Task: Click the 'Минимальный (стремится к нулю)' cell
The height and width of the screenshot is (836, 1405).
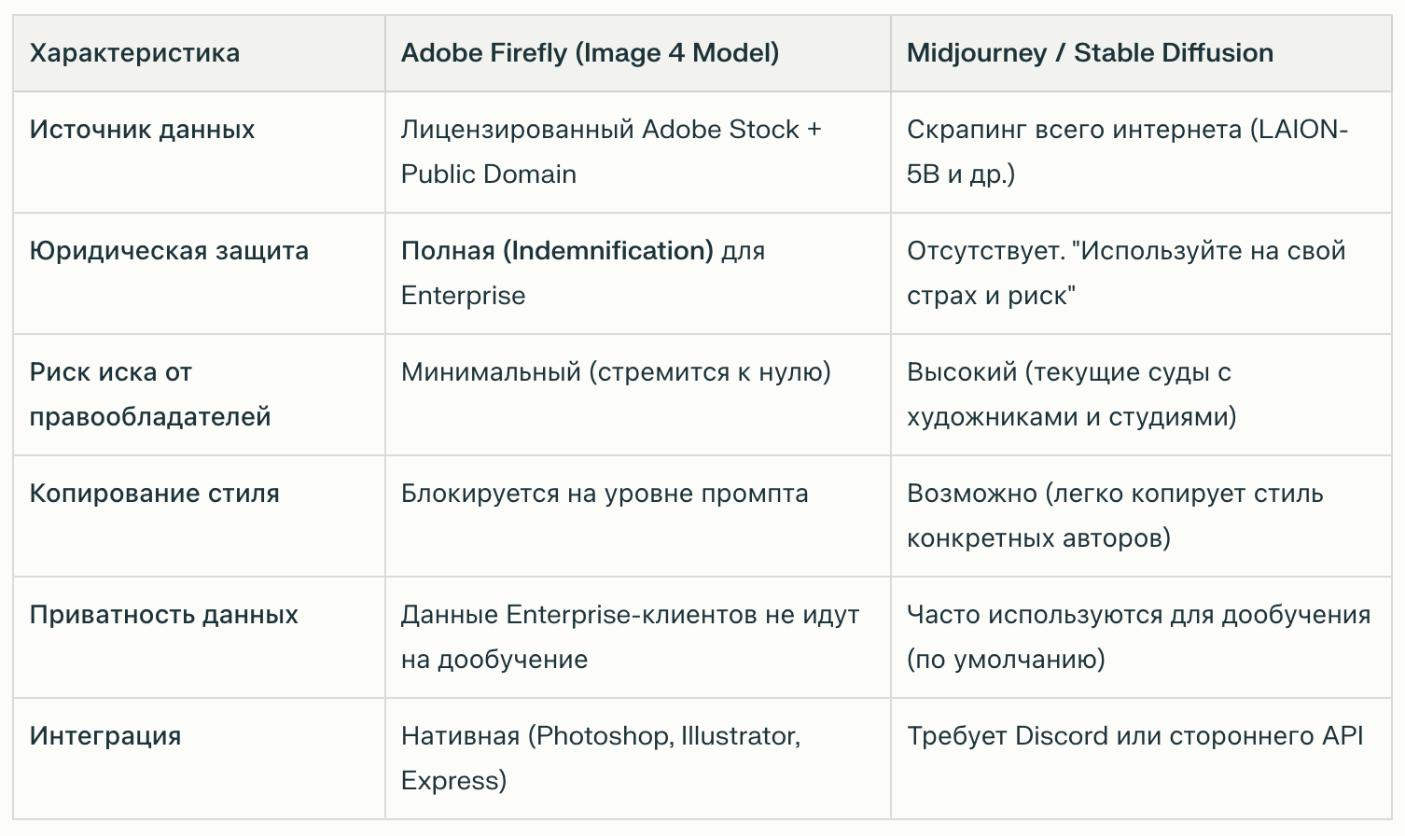Action: [616, 372]
